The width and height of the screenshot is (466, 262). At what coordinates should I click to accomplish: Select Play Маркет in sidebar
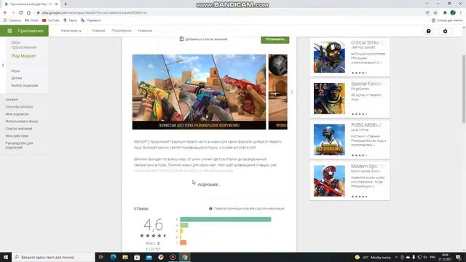coord(23,56)
